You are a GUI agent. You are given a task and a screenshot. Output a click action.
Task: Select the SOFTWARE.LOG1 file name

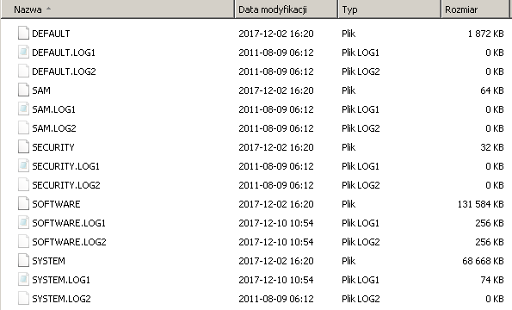pyautogui.click(x=69, y=223)
